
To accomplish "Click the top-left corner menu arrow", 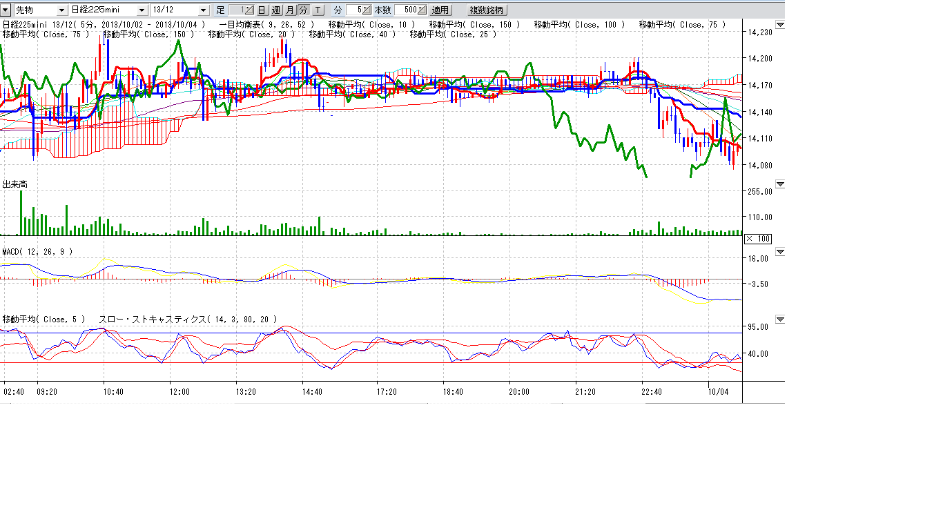I will [6, 10].
